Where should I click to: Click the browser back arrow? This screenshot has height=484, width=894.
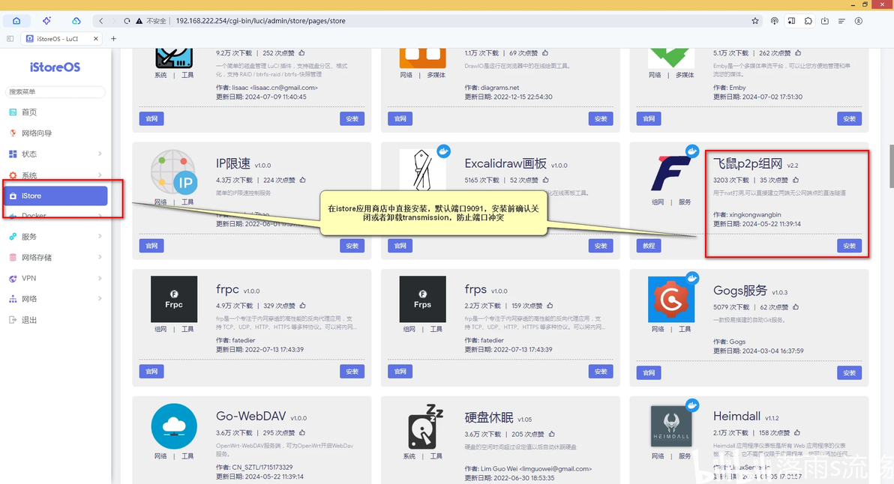(x=101, y=21)
